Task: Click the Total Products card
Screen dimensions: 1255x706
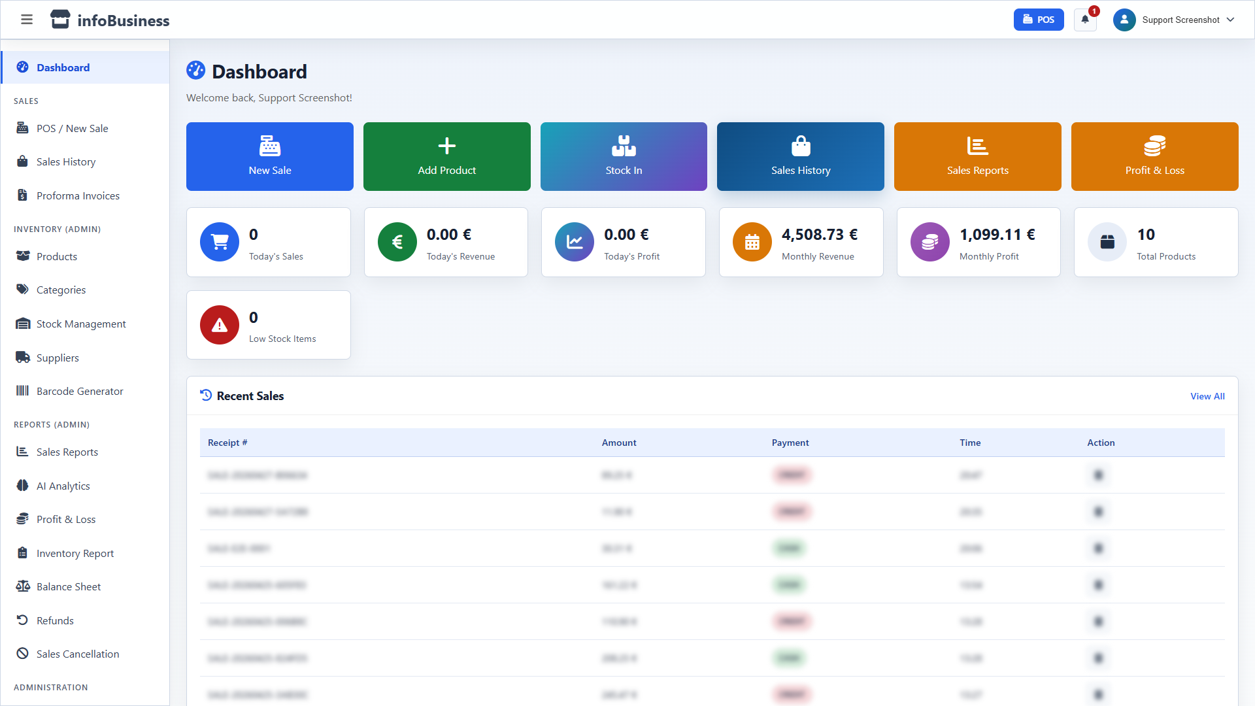Action: 1156,242
